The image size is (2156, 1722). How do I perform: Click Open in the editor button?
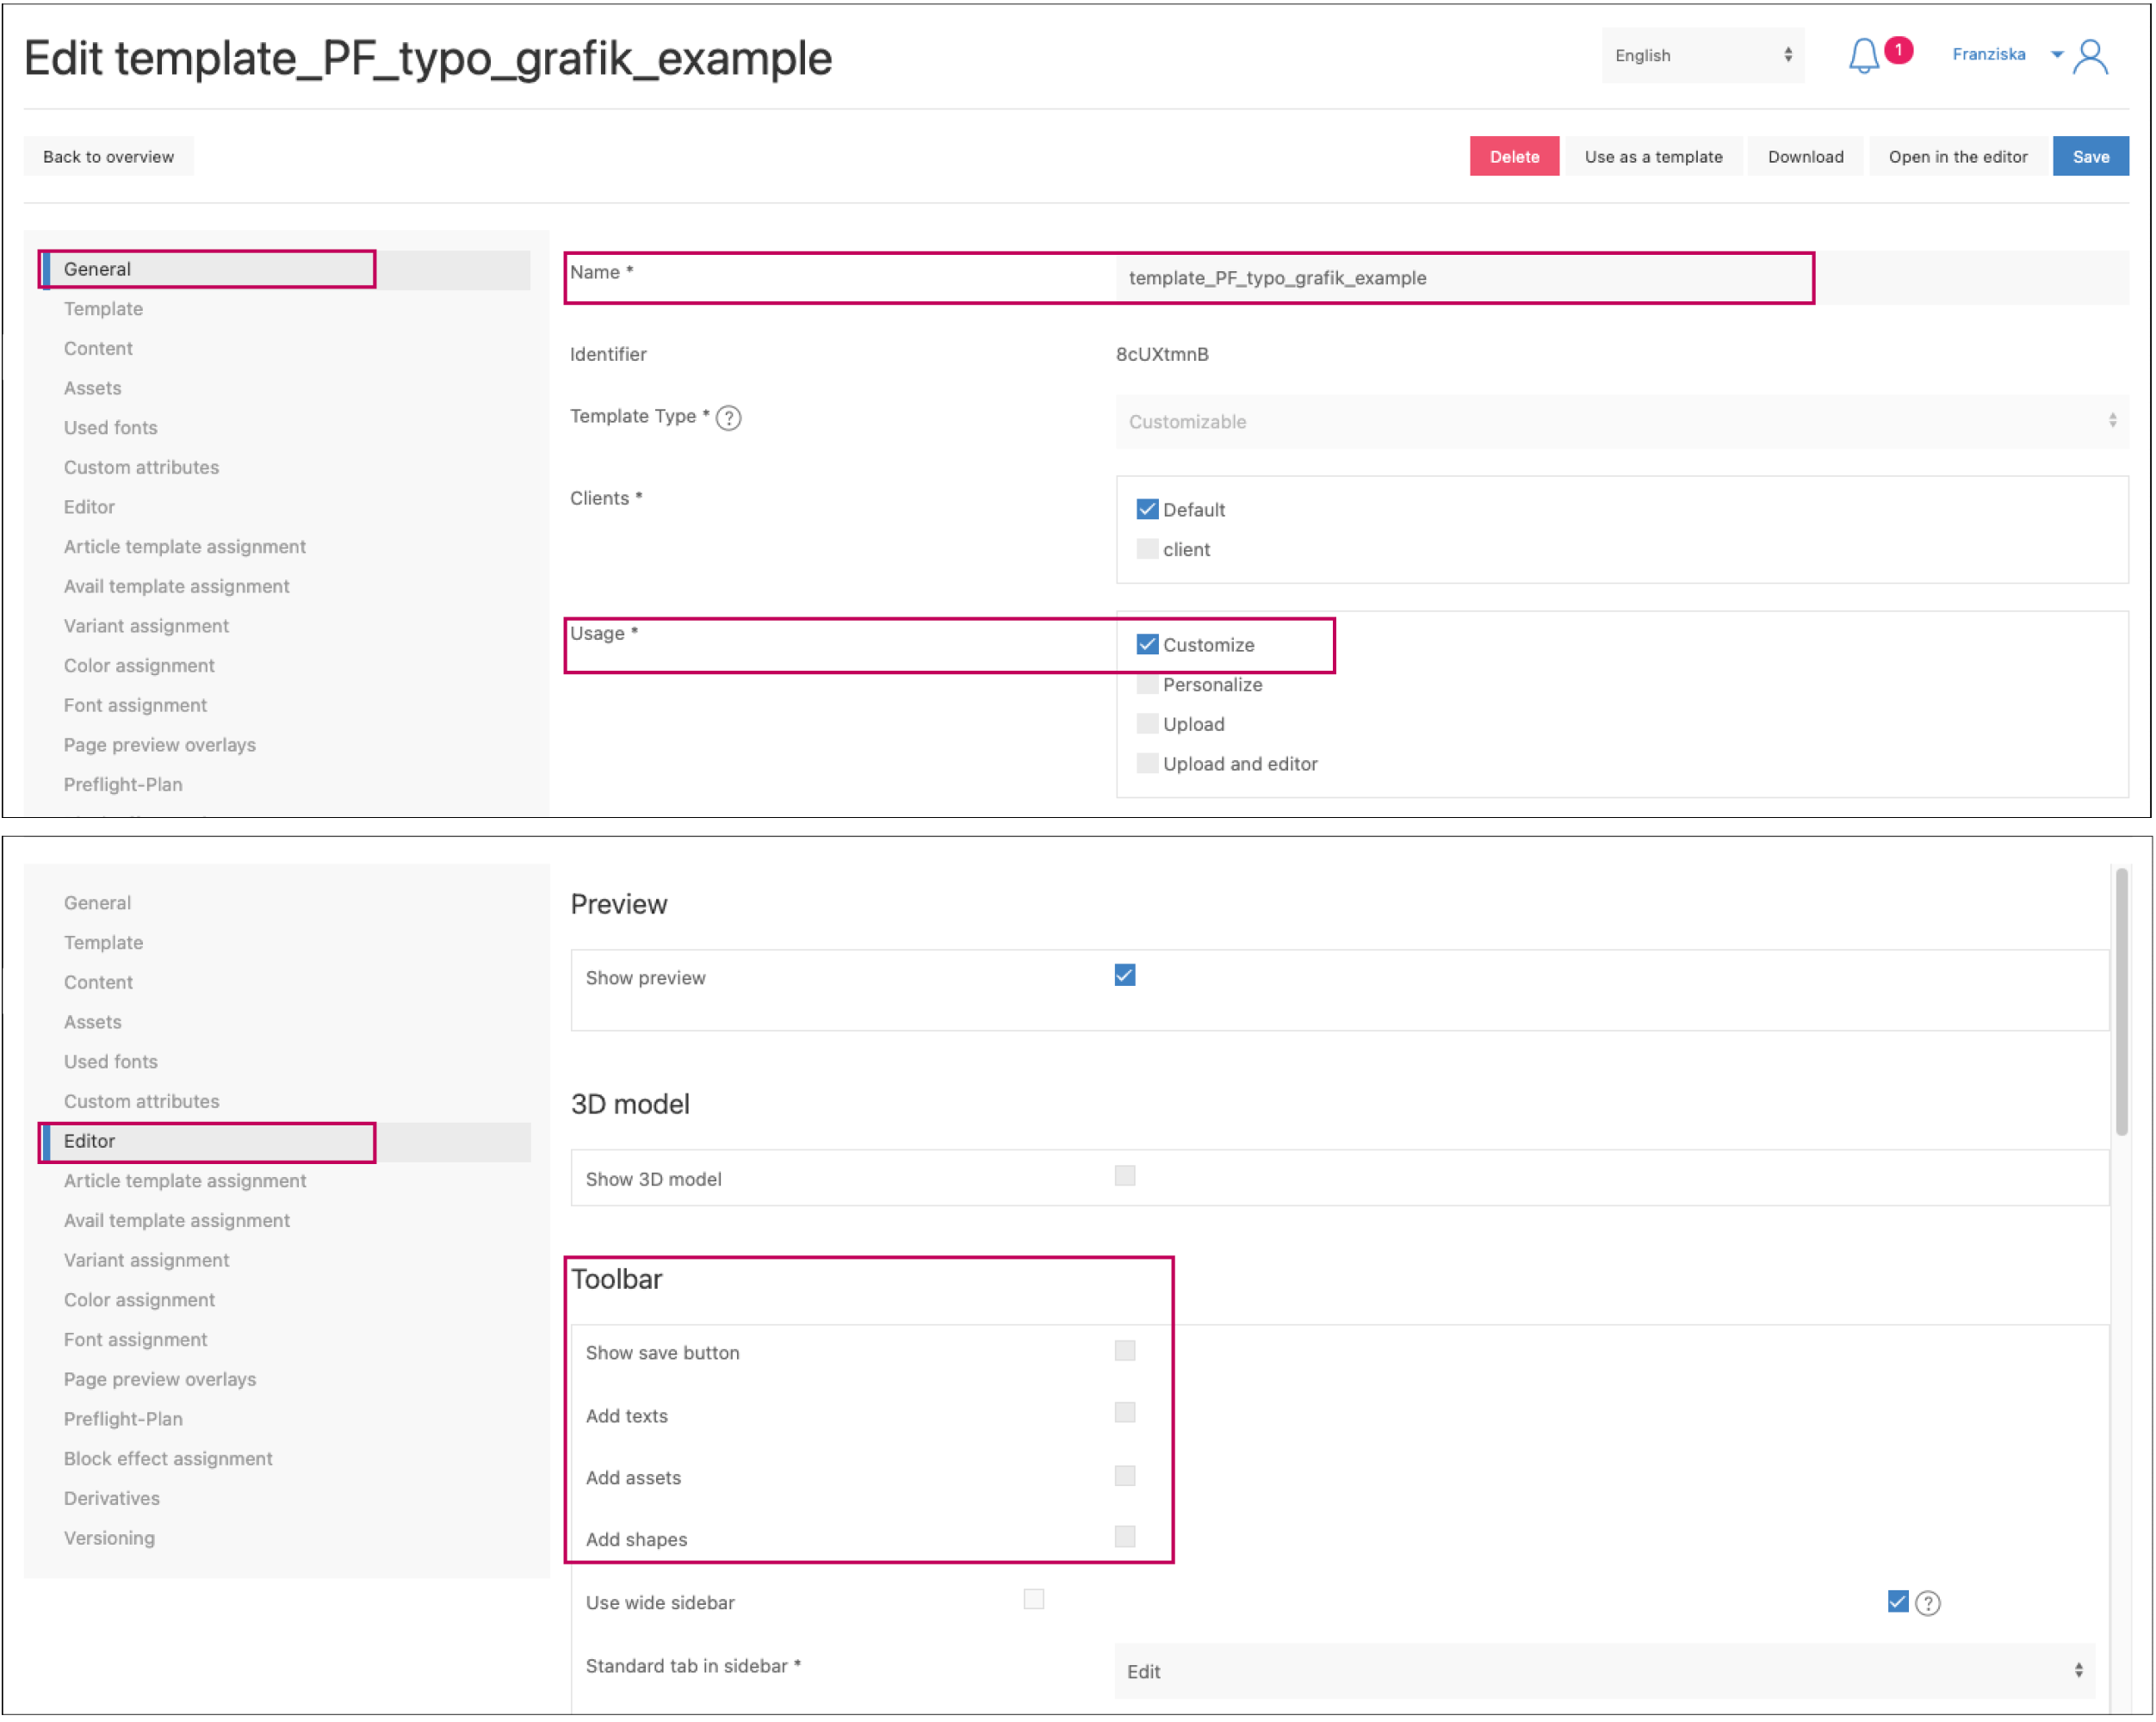pos(1957,157)
